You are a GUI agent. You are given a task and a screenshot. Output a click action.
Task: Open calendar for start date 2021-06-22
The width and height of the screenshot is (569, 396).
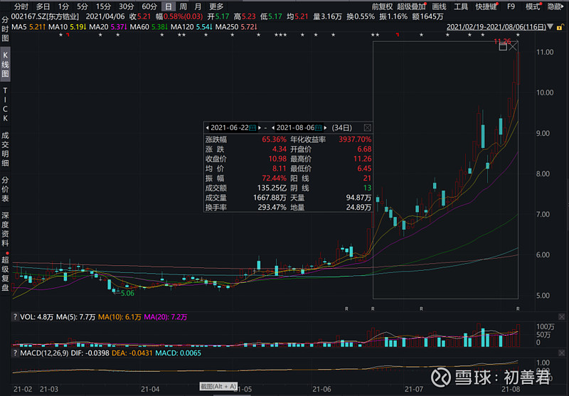pyautogui.click(x=253, y=128)
